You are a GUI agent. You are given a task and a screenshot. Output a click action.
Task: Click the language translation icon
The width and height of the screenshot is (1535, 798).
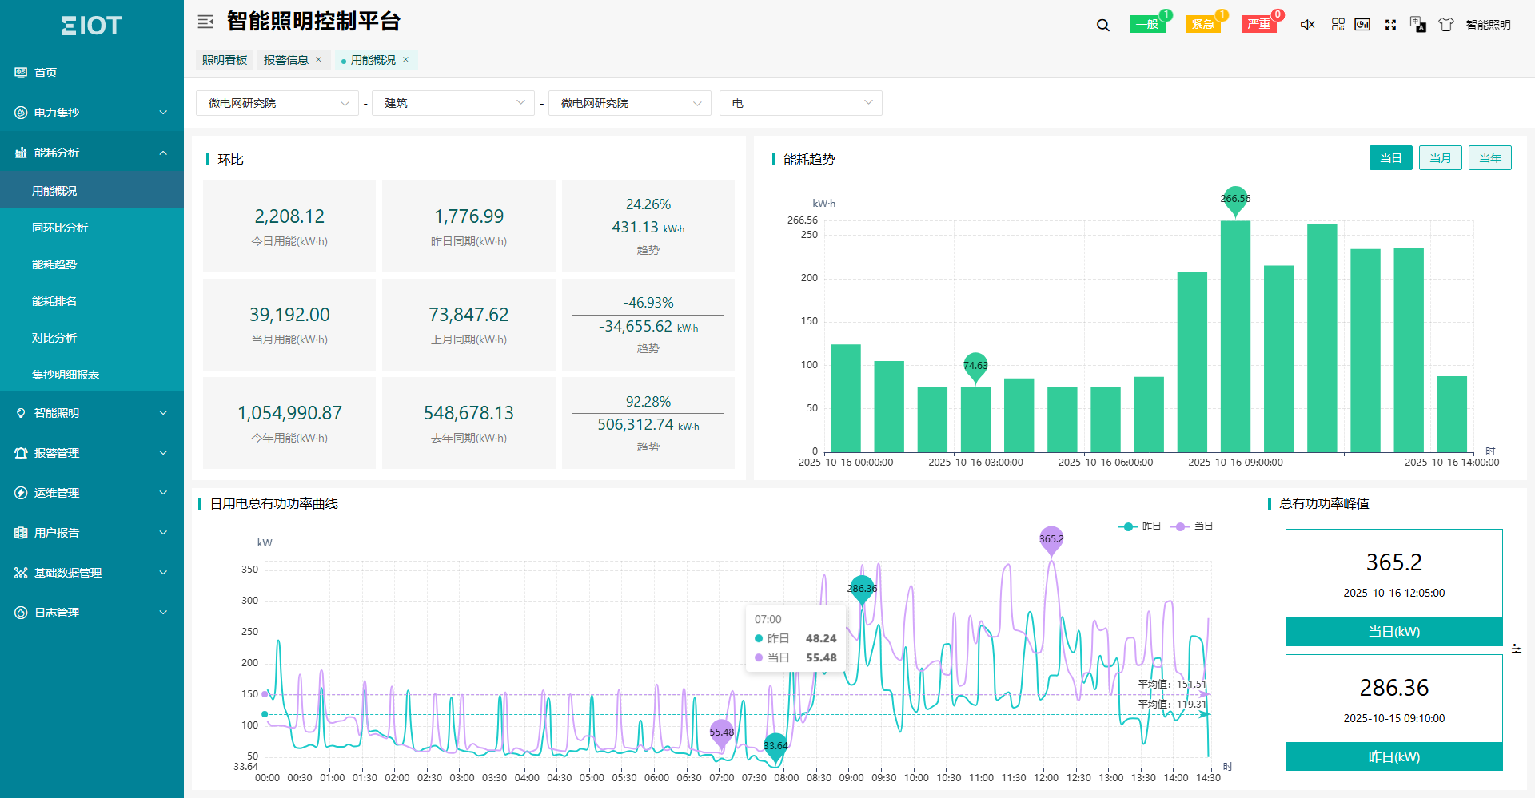pos(1417,25)
